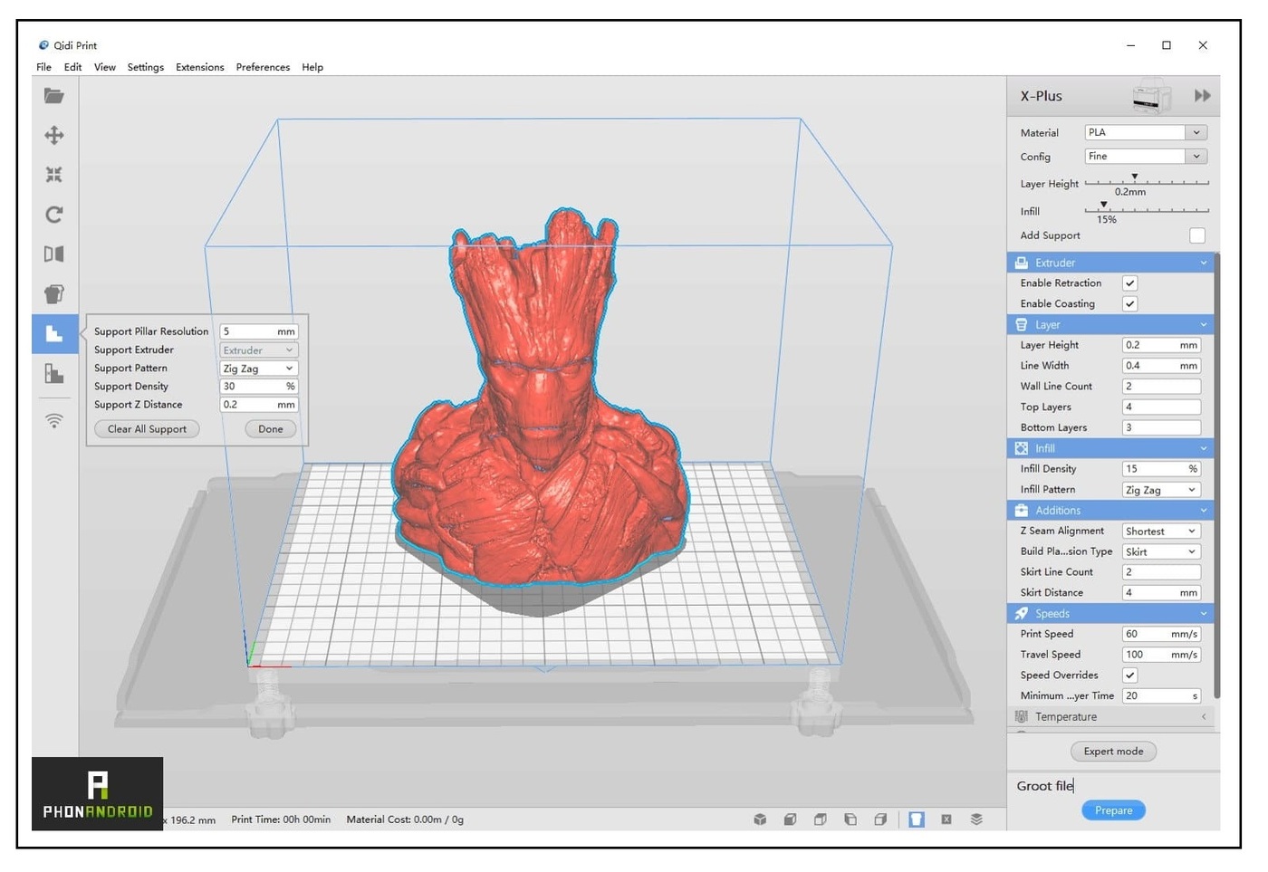
Task: Open file with the folder icon
Action: (x=54, y=96)
